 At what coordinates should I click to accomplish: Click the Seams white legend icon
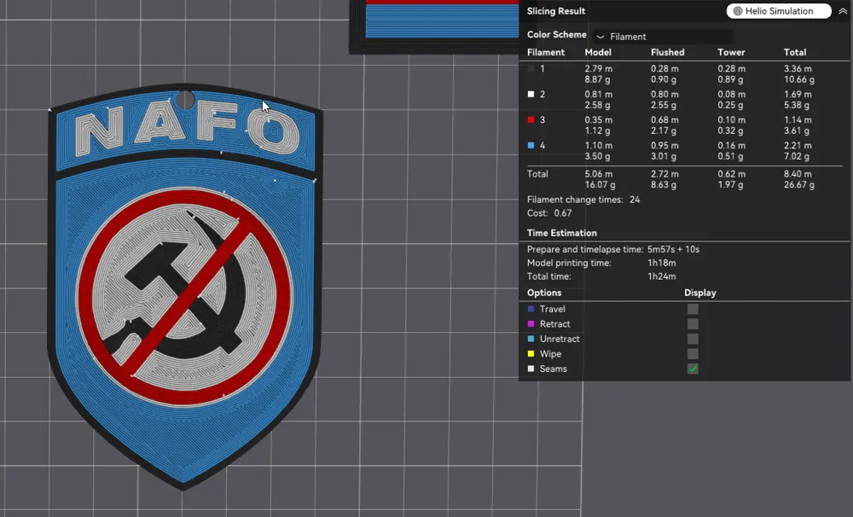pyautogui.click(x=531, y=369)
